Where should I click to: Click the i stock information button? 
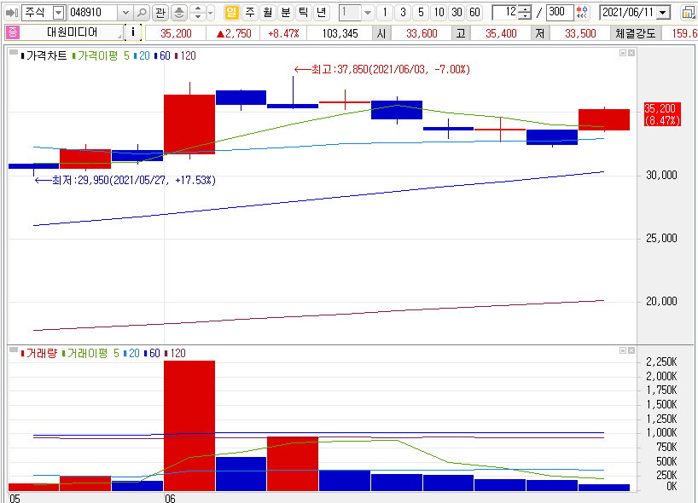(132, 32)
